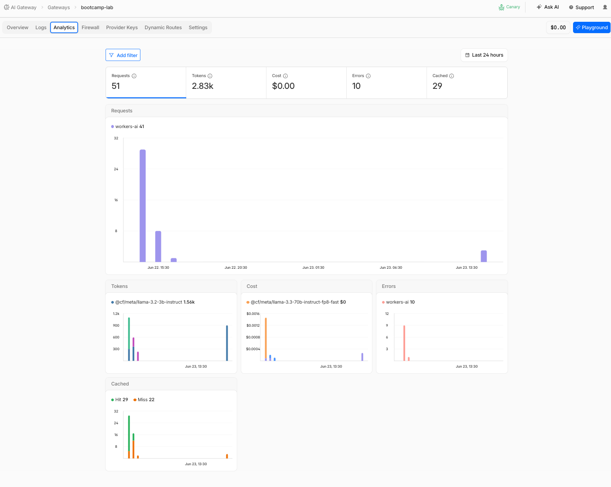Select the Requests metric card

[x=146, y=82]
